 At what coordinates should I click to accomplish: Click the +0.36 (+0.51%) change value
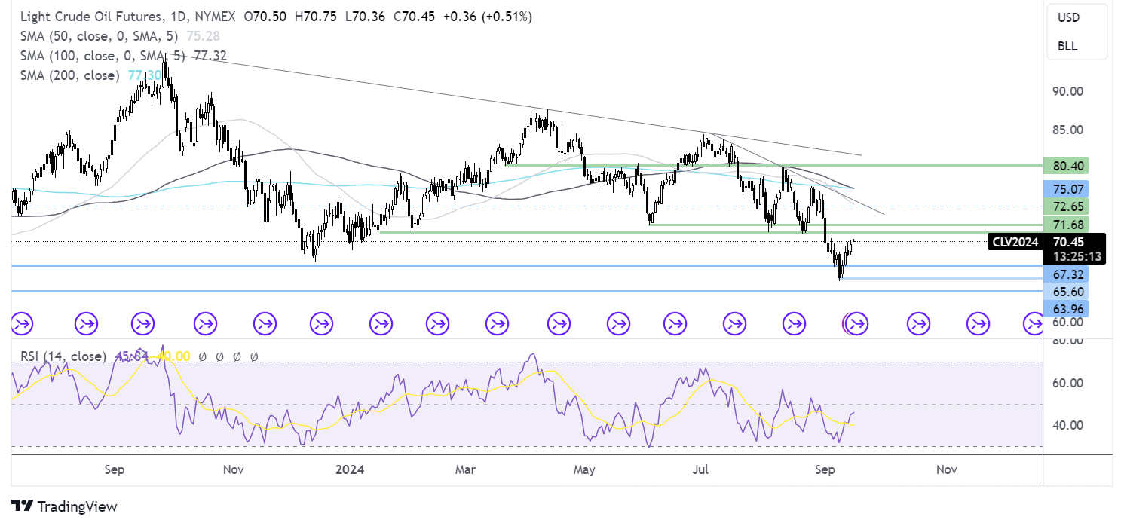[x=489, y=17]
